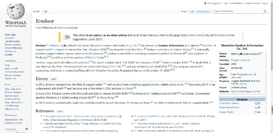
Task: Click Download as PDF in sidebar
Action: pyautogui.click(x=14, y=120)
